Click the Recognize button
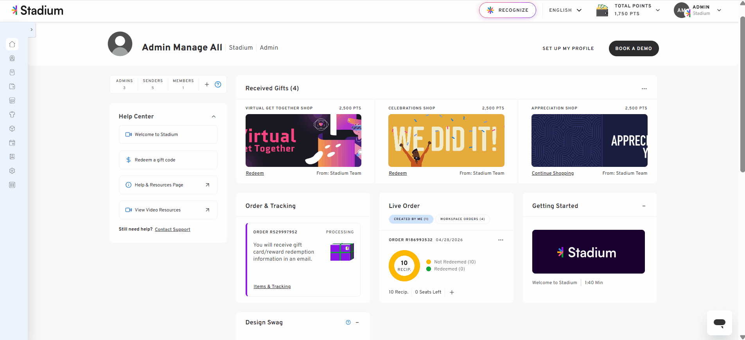 coord(507,10)
